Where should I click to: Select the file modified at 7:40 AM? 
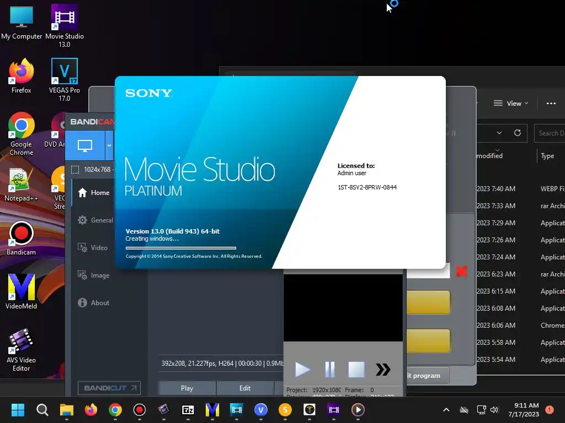521,189
